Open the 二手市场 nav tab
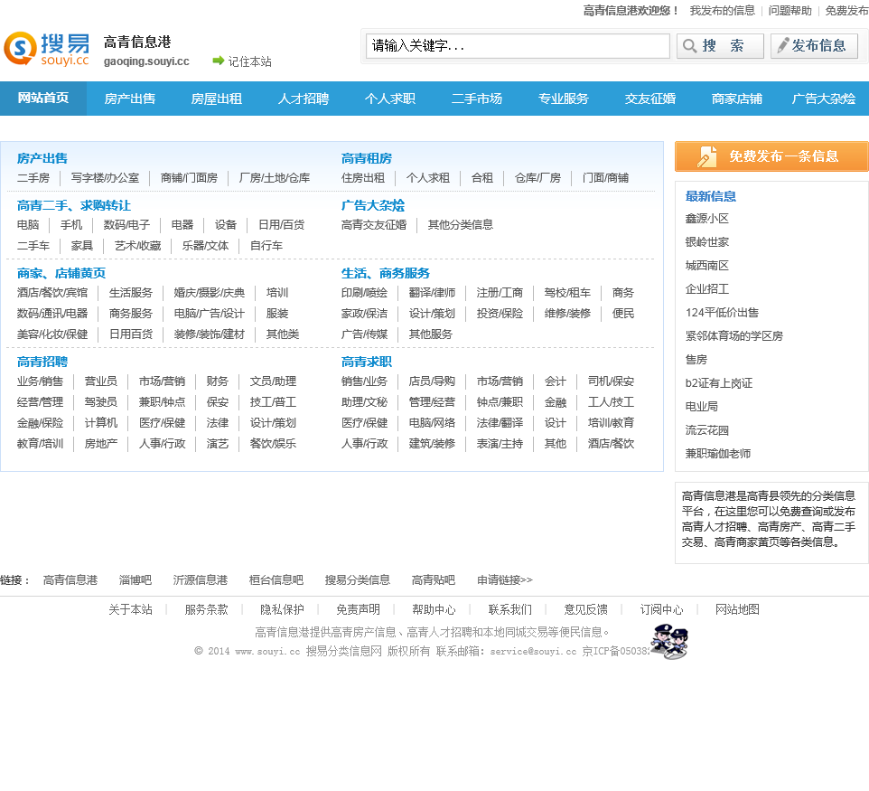 [477, 99]
